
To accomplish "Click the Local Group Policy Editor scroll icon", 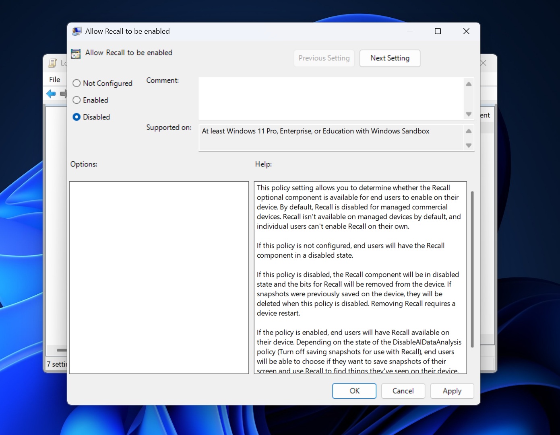I will 52,63.
